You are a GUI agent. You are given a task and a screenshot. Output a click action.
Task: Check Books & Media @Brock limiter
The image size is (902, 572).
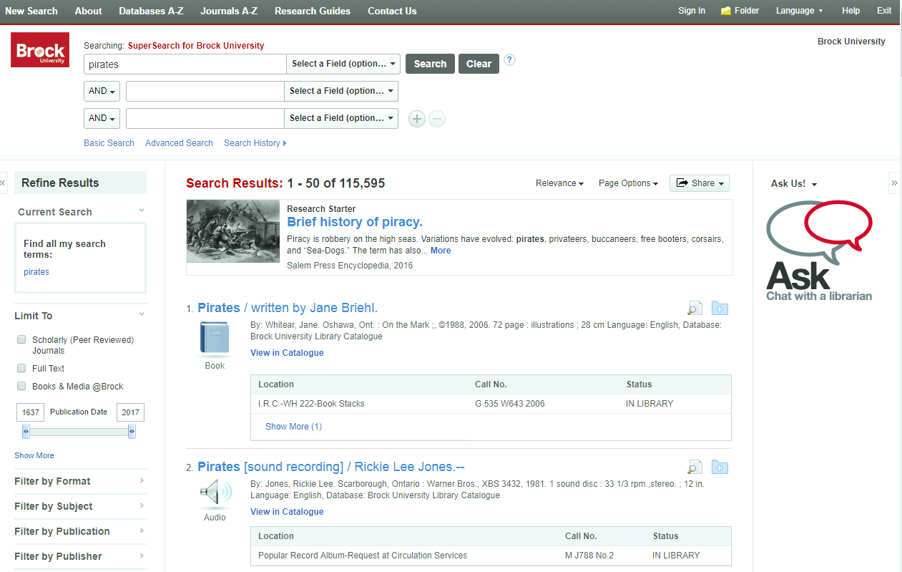tap(21, 386)
